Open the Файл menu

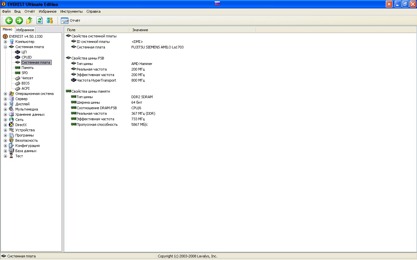[7, 11]
